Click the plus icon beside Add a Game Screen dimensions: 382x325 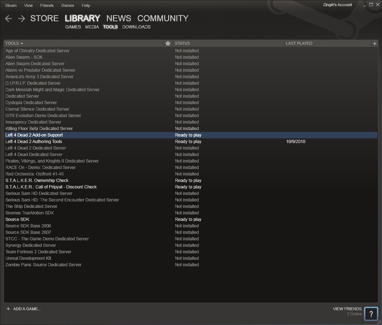tap(8, 309)
